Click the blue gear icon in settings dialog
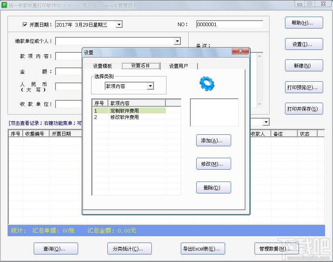 pyautogui.click(x=207, y=84)
